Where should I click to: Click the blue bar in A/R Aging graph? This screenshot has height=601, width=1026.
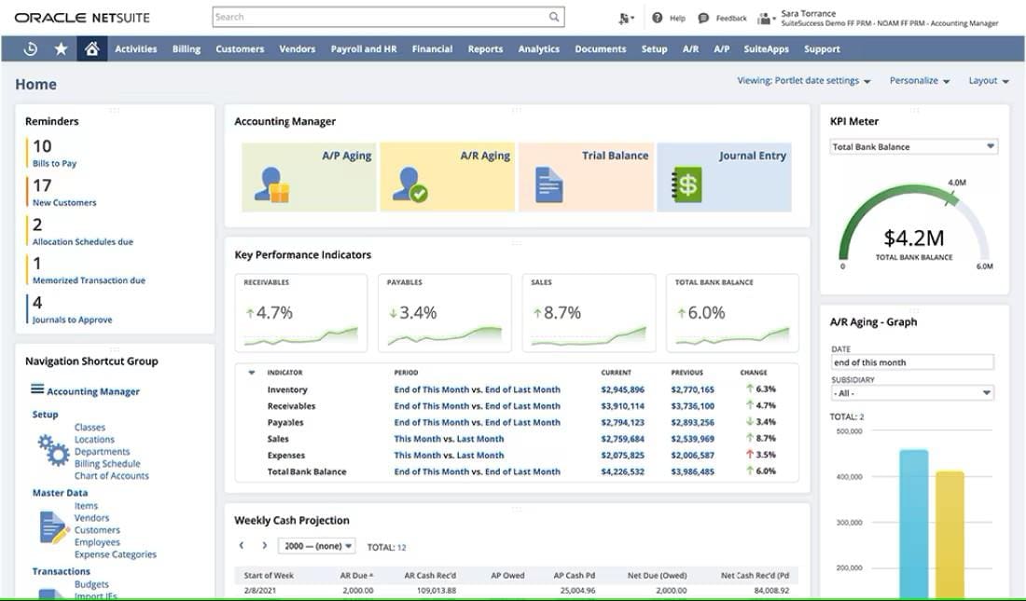(913, 523)
